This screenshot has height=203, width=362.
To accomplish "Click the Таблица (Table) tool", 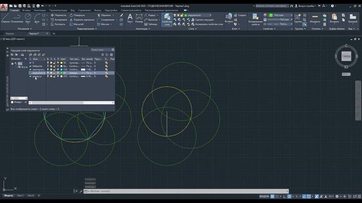I will click(x=151, y=24).
